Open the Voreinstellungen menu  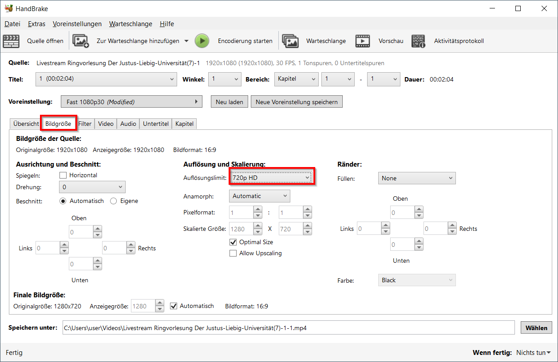point(77,24)
